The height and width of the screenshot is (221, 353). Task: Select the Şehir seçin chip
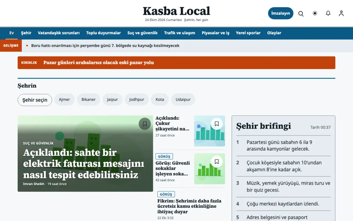click(x=35, y=100)
